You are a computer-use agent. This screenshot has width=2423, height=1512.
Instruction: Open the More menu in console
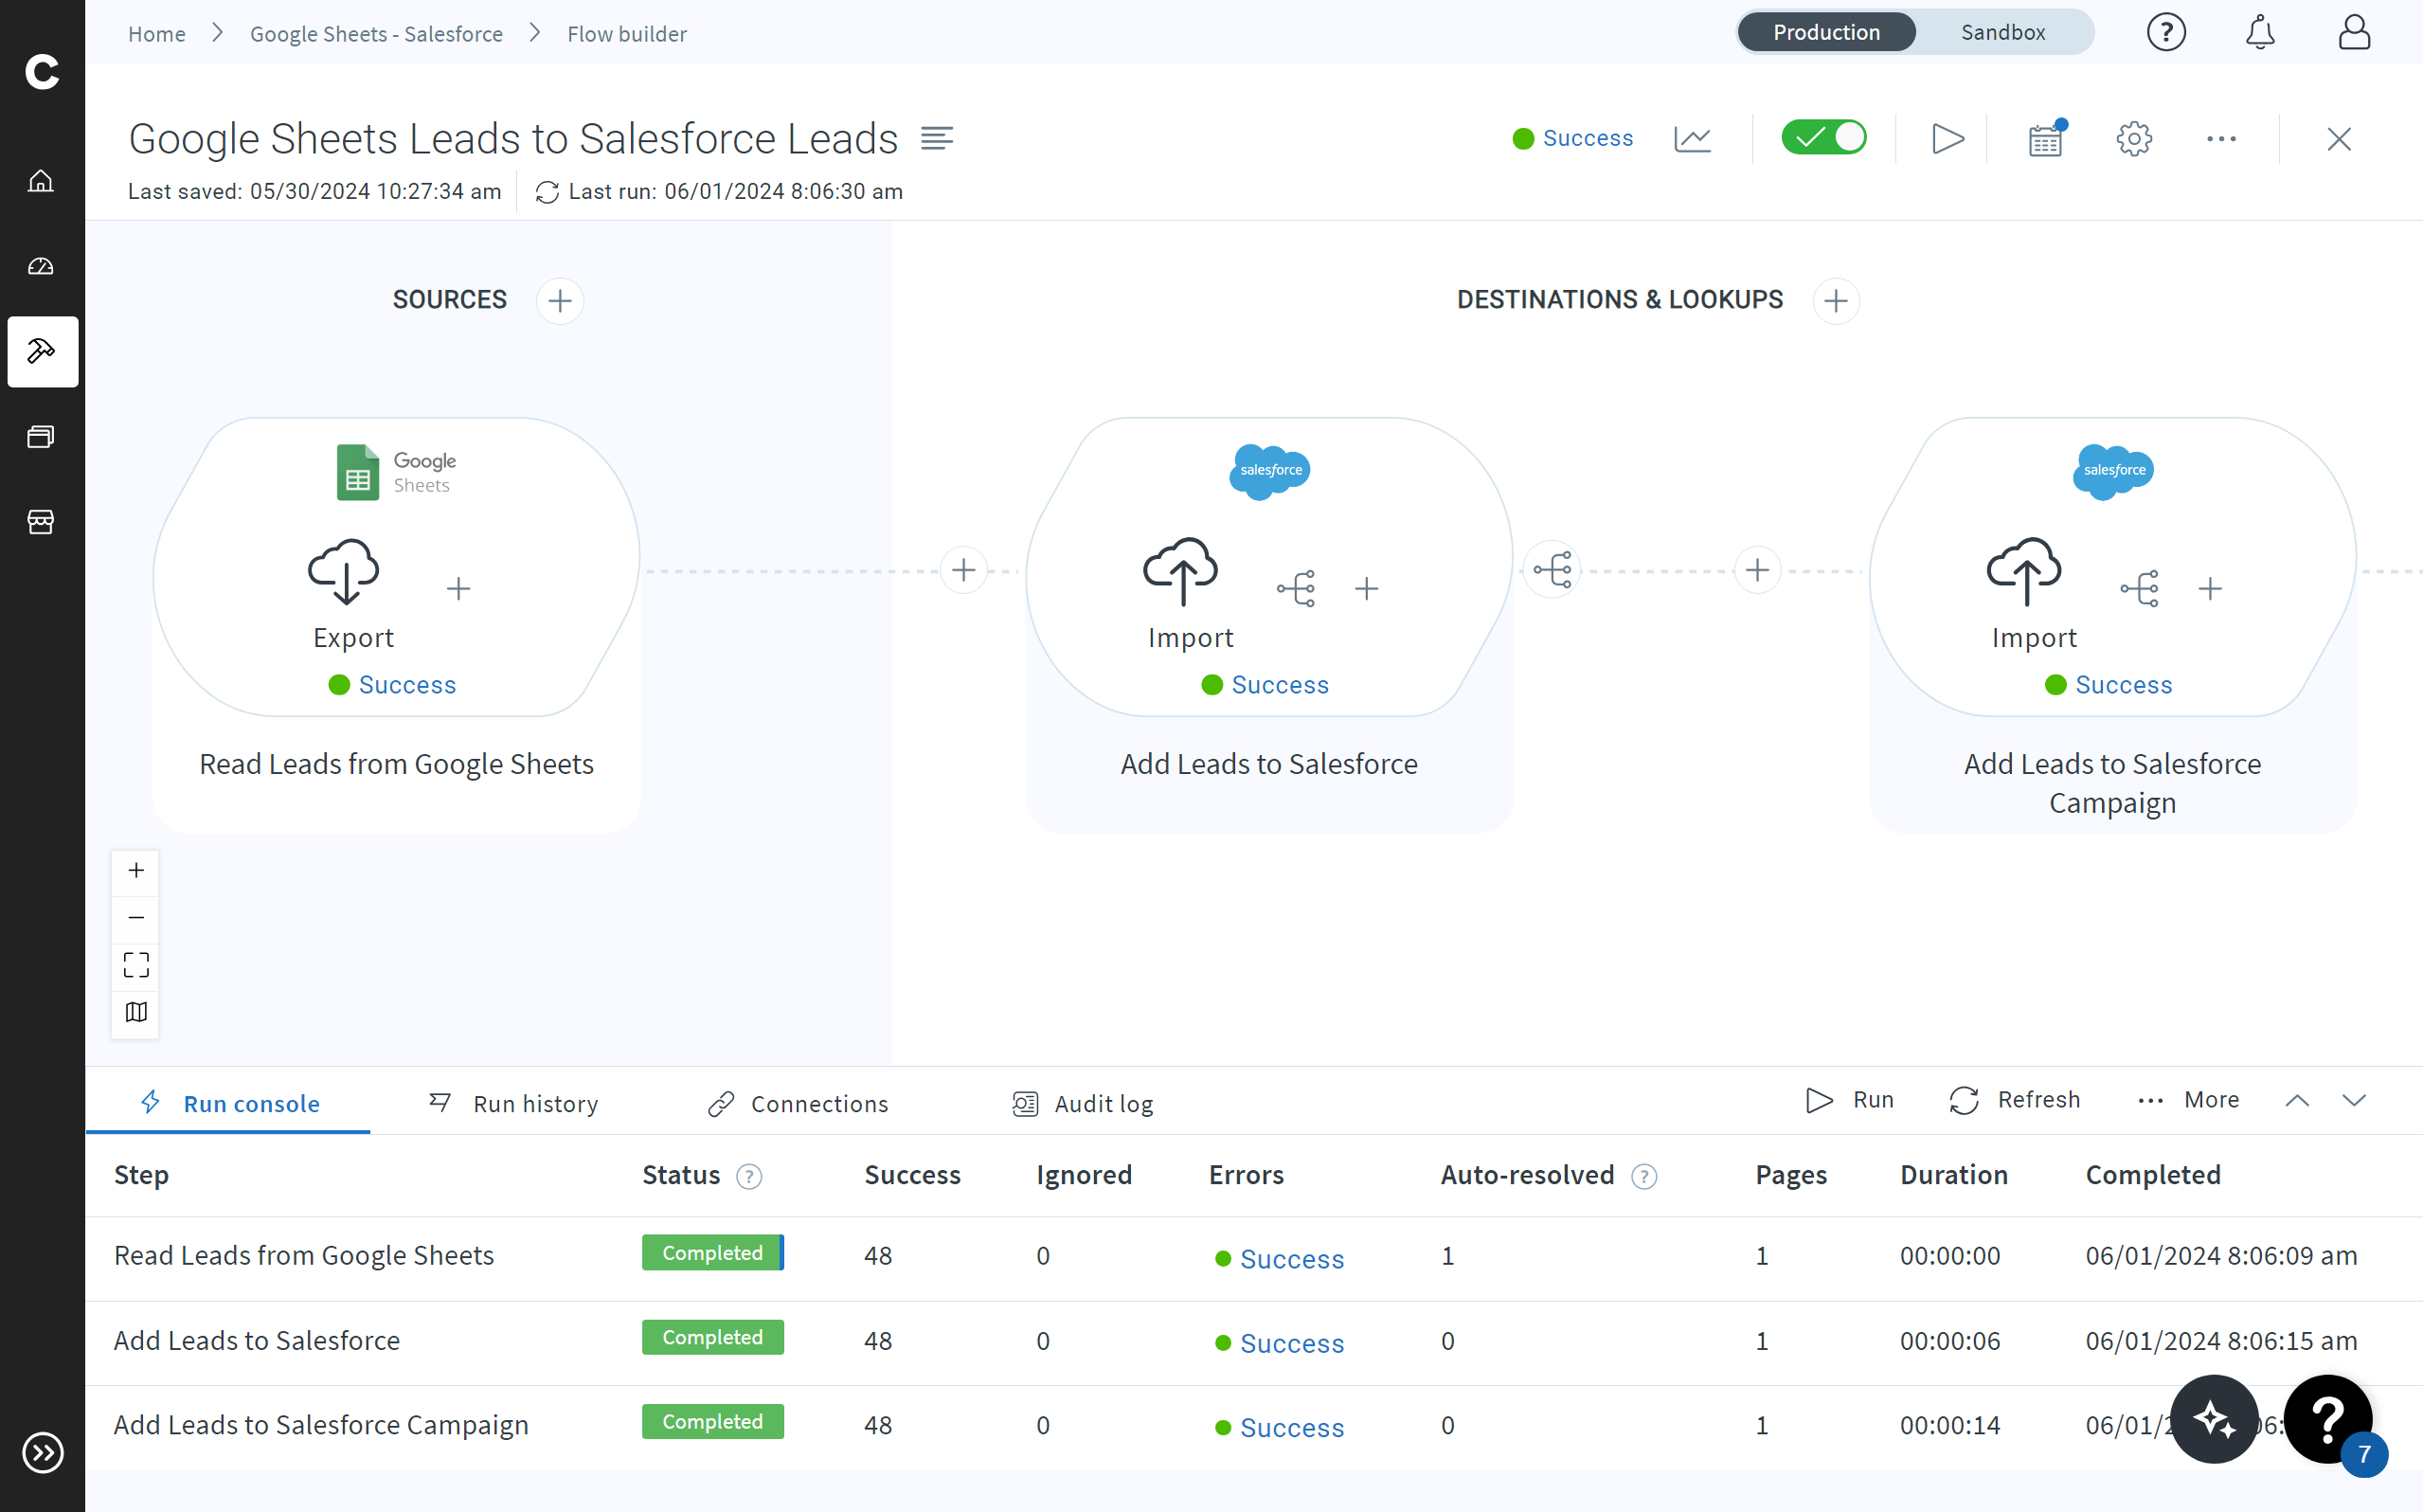click(2188, 1099)
